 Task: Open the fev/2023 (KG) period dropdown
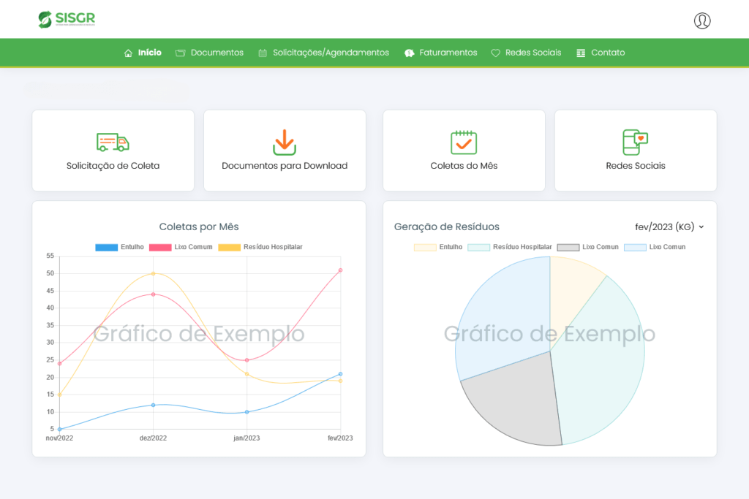pyautogui.click(x=669, y=227)
